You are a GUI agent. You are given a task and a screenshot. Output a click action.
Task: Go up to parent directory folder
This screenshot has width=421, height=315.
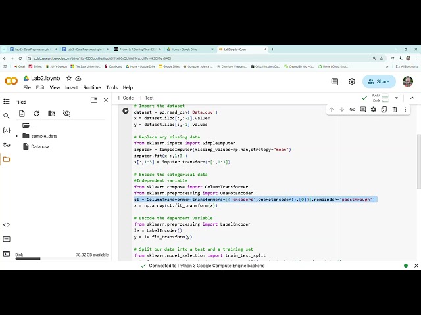28,125
